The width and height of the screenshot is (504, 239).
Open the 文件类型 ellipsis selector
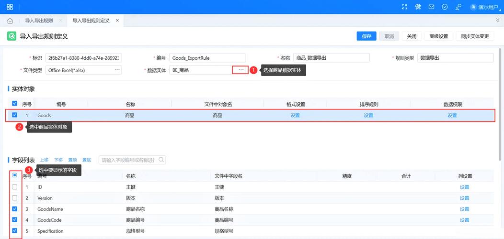pyautogui.click(x=117, y=70)
